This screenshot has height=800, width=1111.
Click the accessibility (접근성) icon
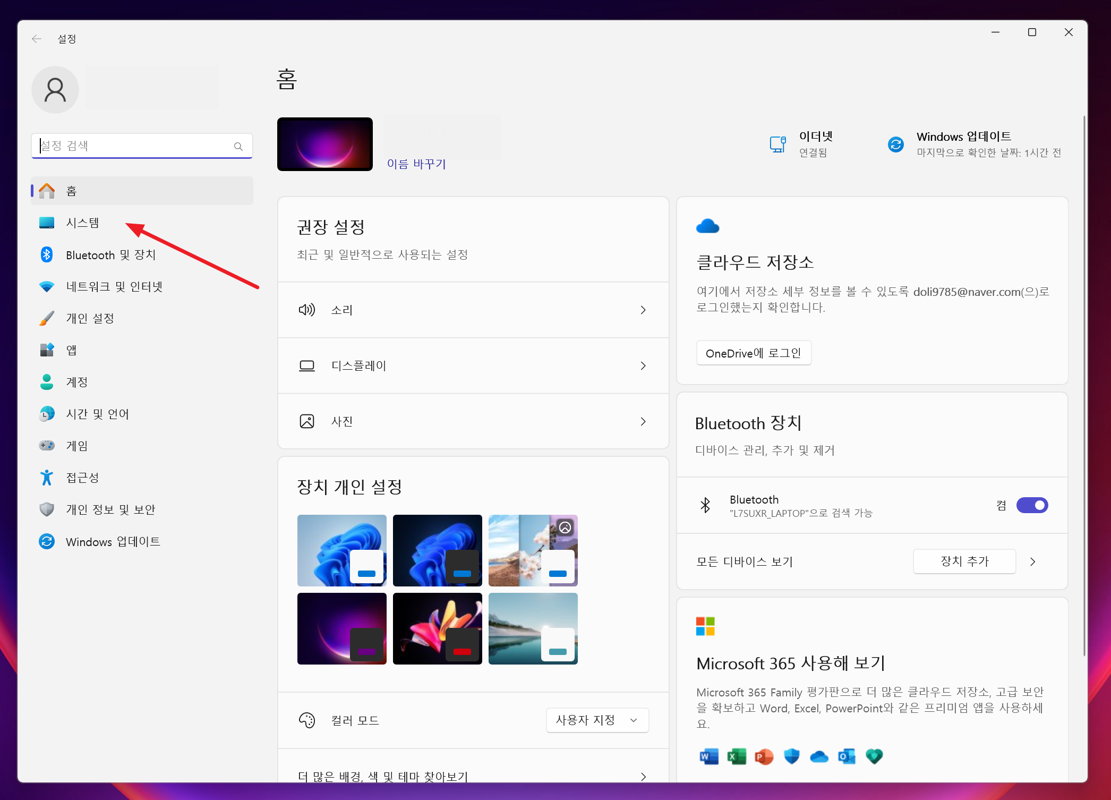[47, 478]
